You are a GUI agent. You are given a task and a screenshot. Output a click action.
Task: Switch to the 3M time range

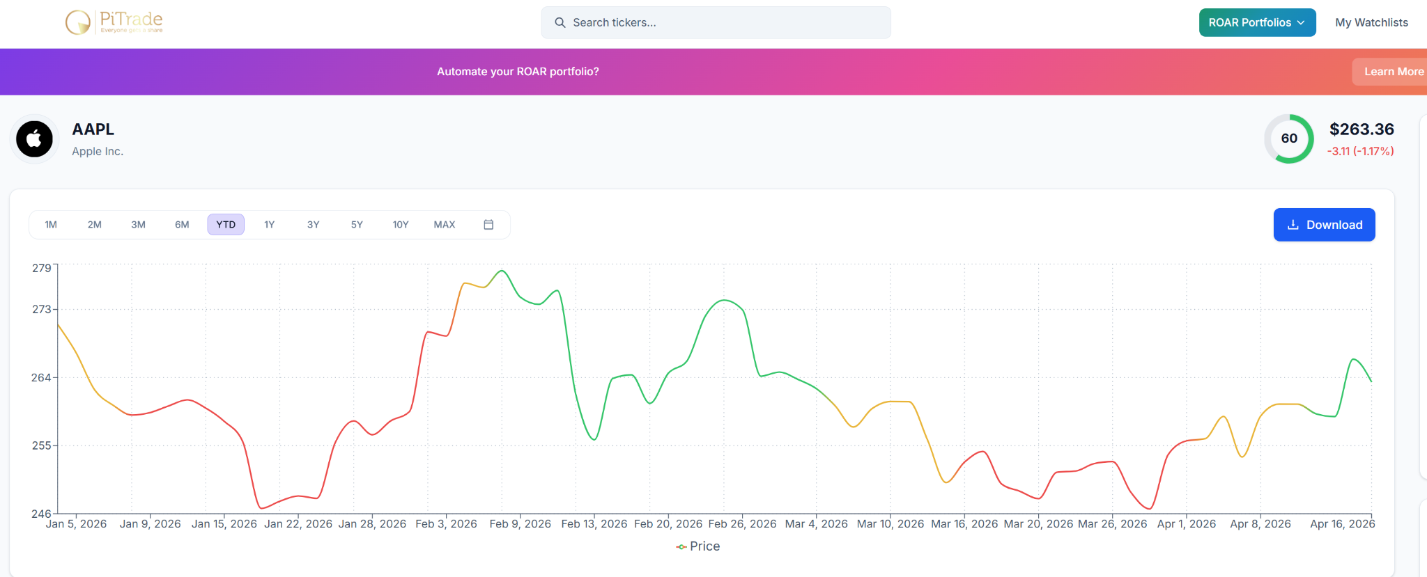click(138, 225)
